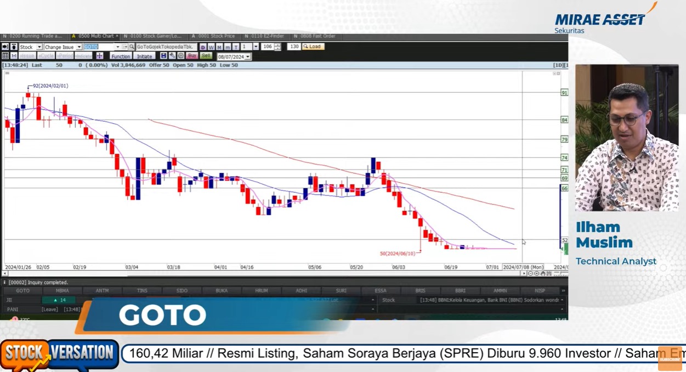Switch to the 0500 Multi Chart tab

94,36
